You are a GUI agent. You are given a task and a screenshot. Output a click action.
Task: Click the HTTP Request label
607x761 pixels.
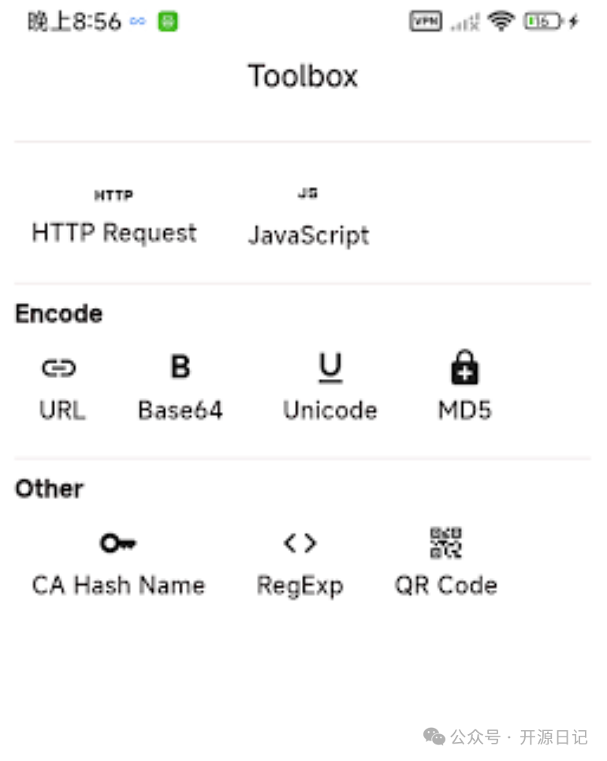[114, 234]
